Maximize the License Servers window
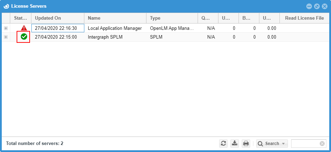 (317, 6)
